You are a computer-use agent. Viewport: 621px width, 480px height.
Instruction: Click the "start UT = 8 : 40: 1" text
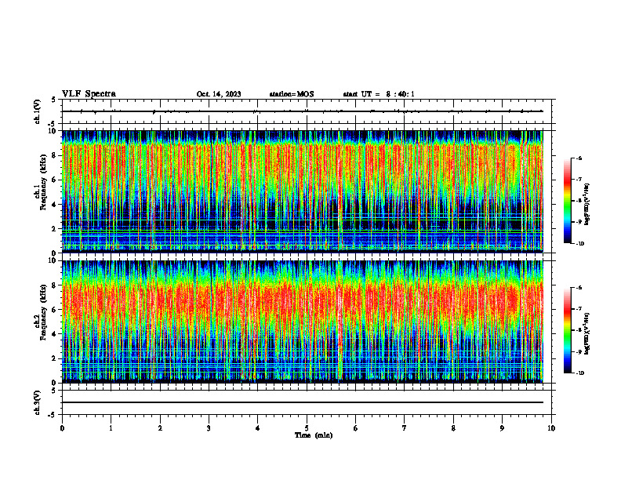coord(379,94)
